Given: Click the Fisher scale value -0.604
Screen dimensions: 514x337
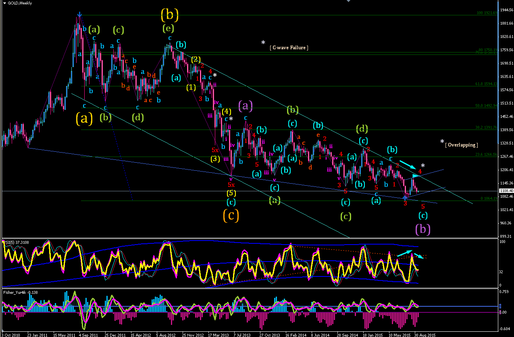Looking at the screenshot, I should (x=506, y=329).
